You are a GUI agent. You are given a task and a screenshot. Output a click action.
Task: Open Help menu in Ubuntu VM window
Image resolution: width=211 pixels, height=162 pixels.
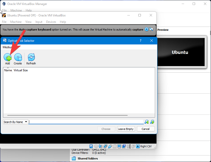point(63,22)
